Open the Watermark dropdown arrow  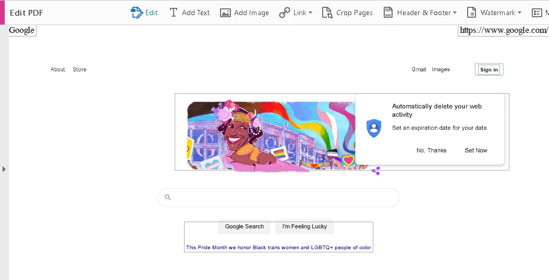(519, 13)
